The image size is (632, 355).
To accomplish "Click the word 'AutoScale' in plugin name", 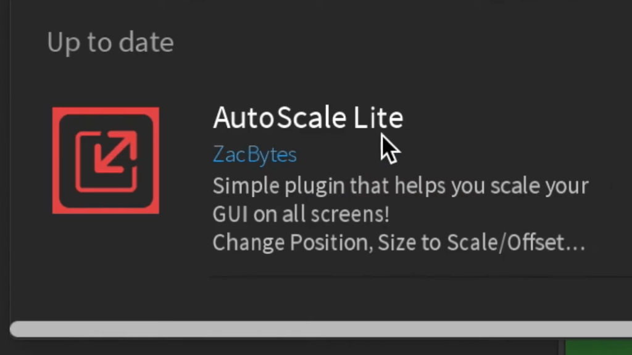I will [280, 118].
